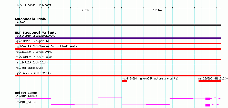Click the RefSeq Genes track title

tap(26, 93)
